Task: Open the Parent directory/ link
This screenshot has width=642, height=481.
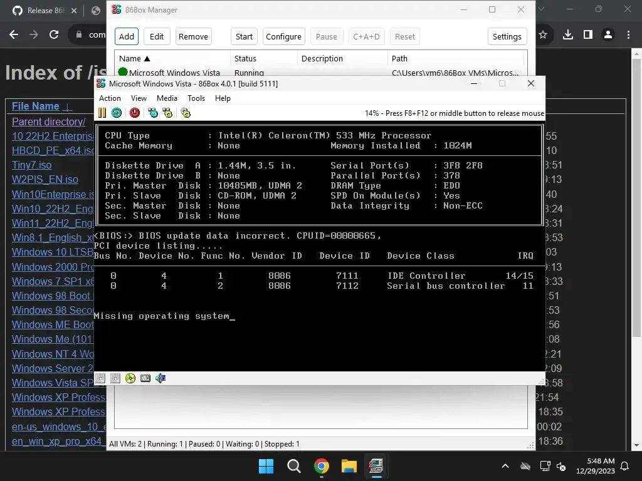Action: pos(49,122)
